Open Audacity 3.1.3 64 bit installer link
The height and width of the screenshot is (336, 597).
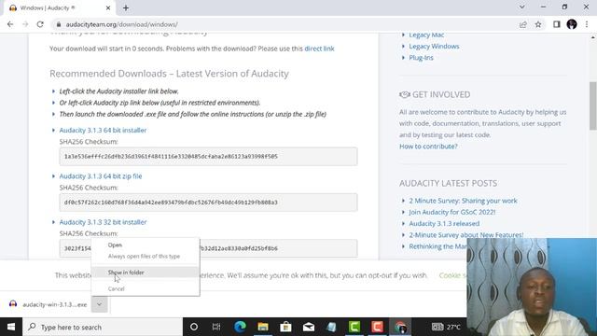coord(103,131)
